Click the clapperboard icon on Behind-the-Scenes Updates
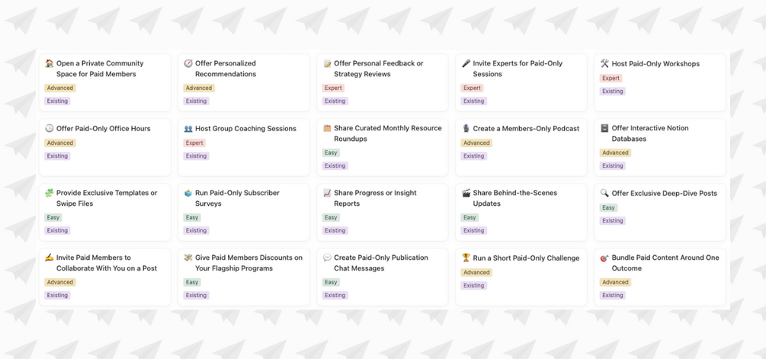The height and width of the screenshot is (359, 766). [466, 194]
